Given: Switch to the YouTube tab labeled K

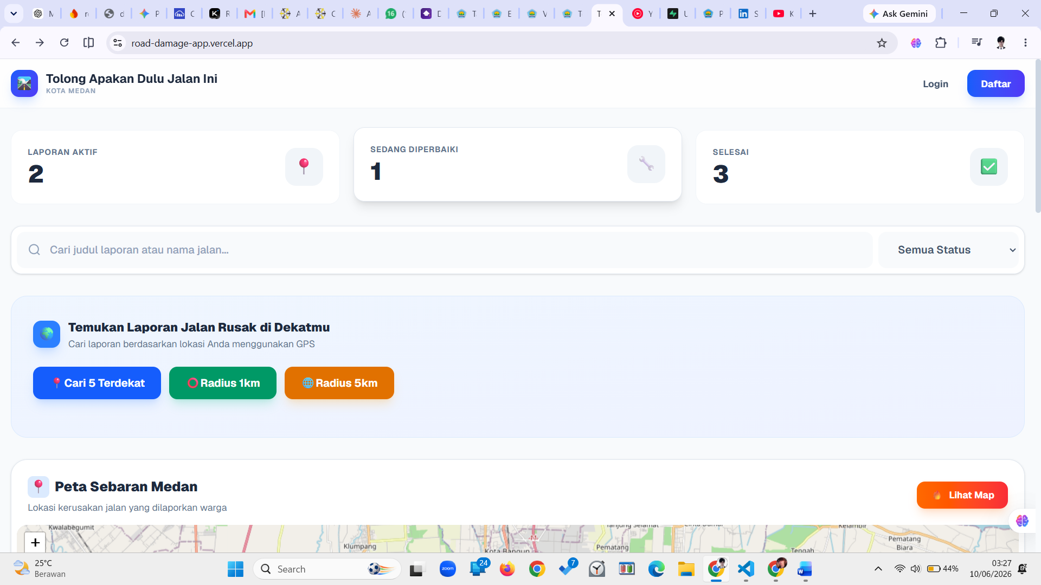Looking at the screenshot, I should coord(784,14).
